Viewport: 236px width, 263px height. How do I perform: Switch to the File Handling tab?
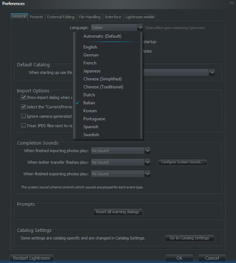[x=90, y=17]
